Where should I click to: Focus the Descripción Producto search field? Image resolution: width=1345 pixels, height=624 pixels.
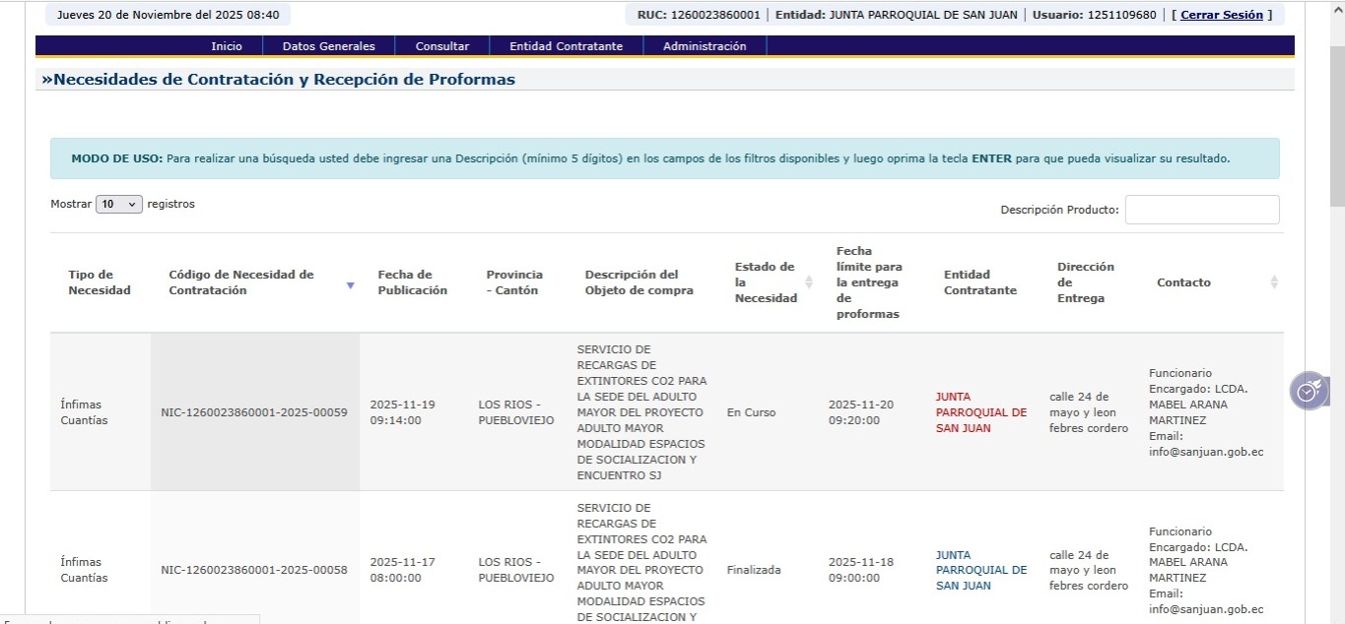(1201, 210)
